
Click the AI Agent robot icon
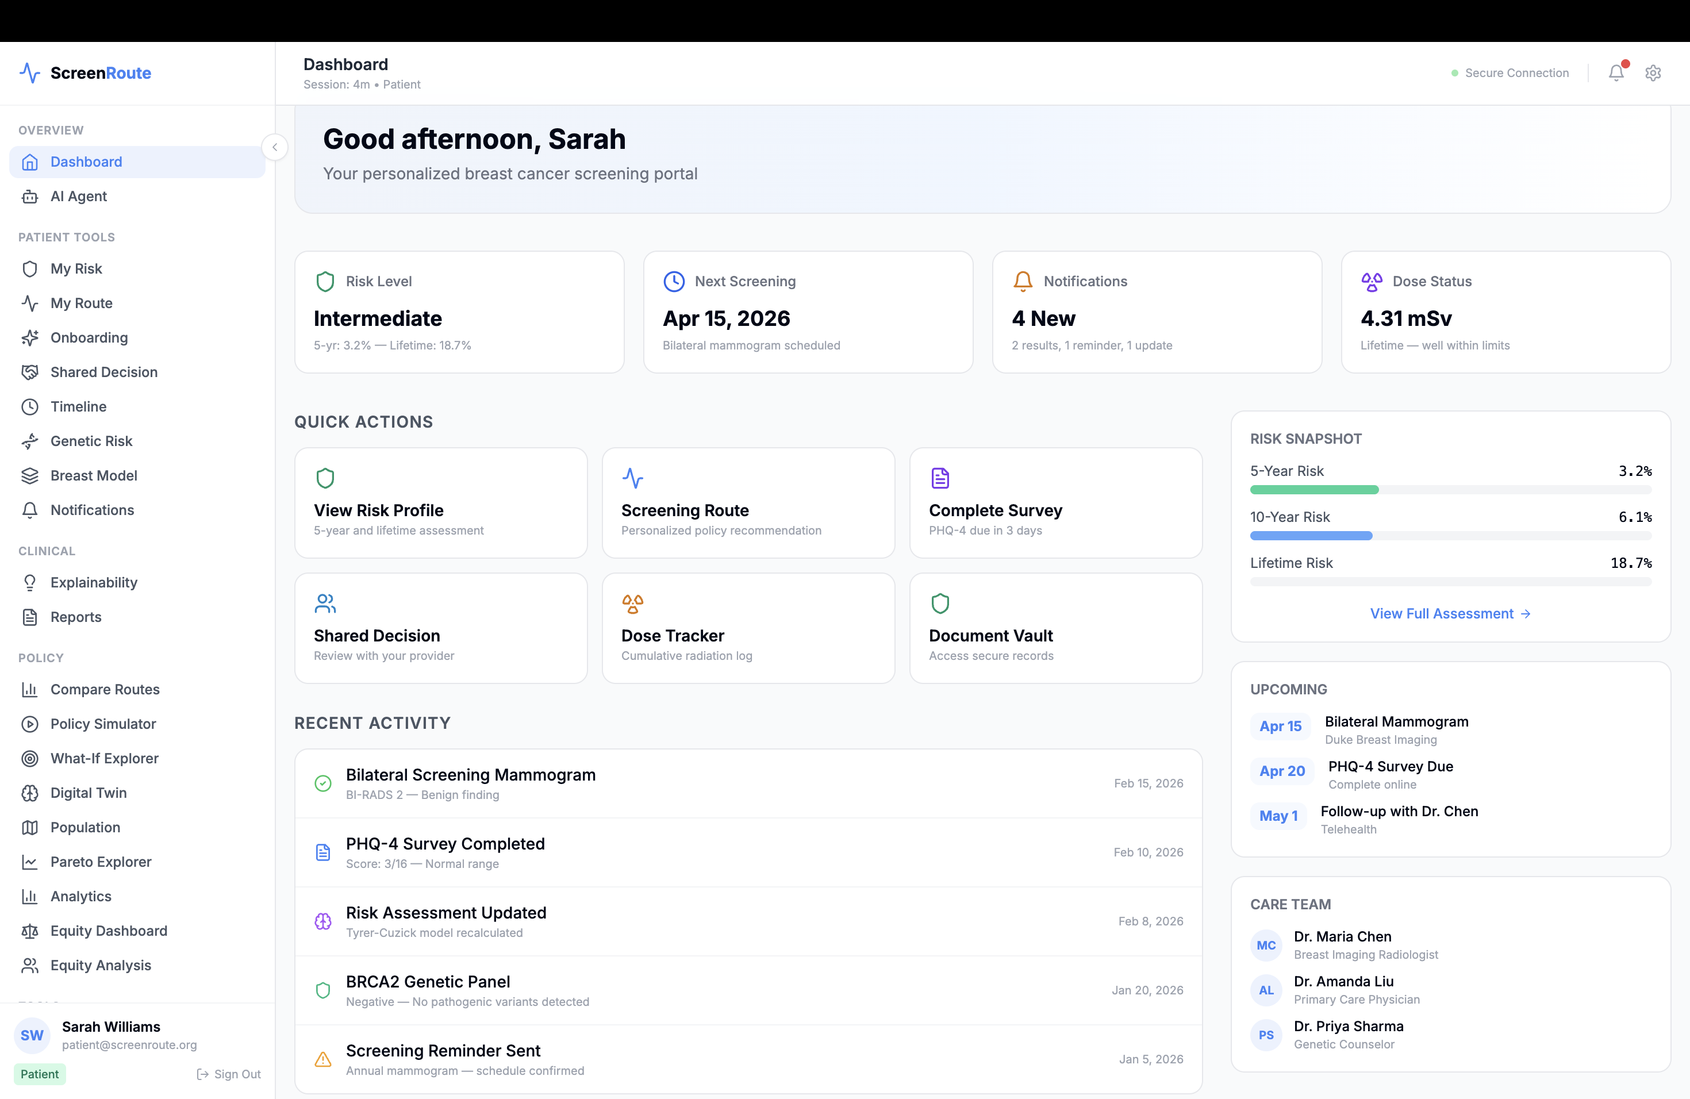pyautogui.click(x=30, y=197)
